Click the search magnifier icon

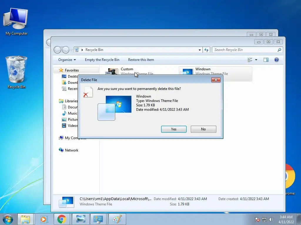pos(279,50)
